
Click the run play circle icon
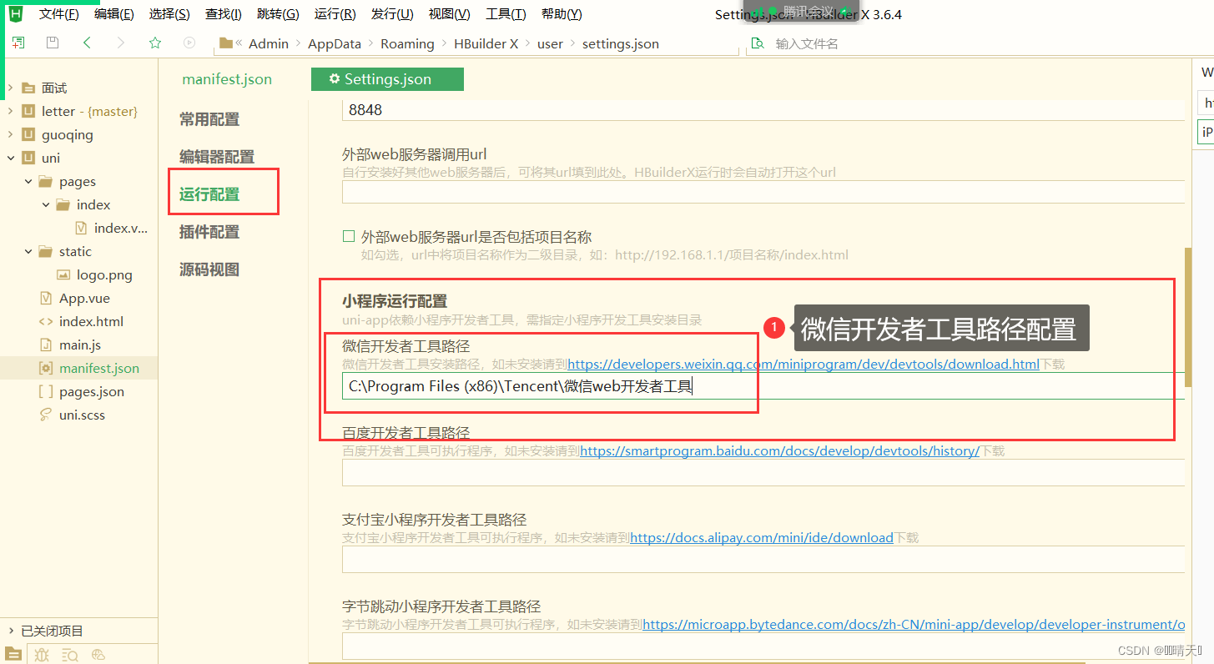[x=189, y=43]
